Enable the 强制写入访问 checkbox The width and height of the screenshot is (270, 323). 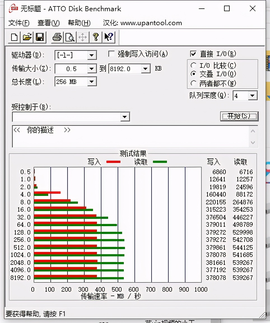click(111, 54)
